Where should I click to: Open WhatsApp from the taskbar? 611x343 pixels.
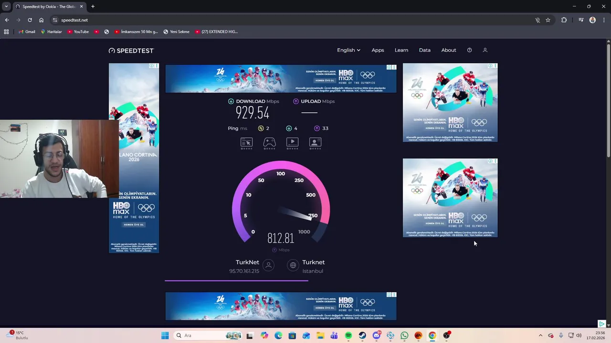404,335
